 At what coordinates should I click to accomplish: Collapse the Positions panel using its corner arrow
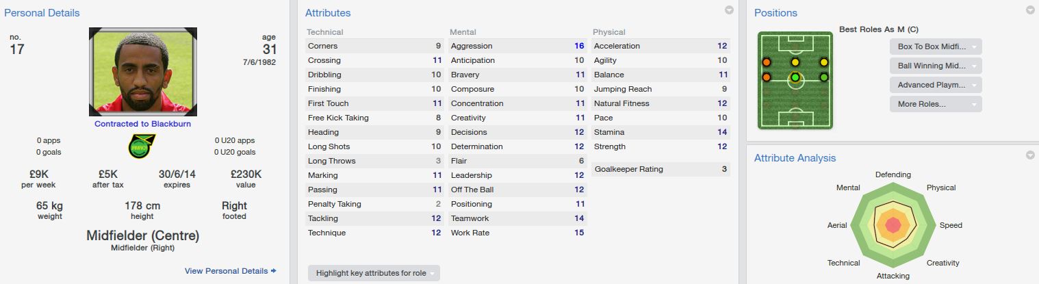click(1030, 10)
